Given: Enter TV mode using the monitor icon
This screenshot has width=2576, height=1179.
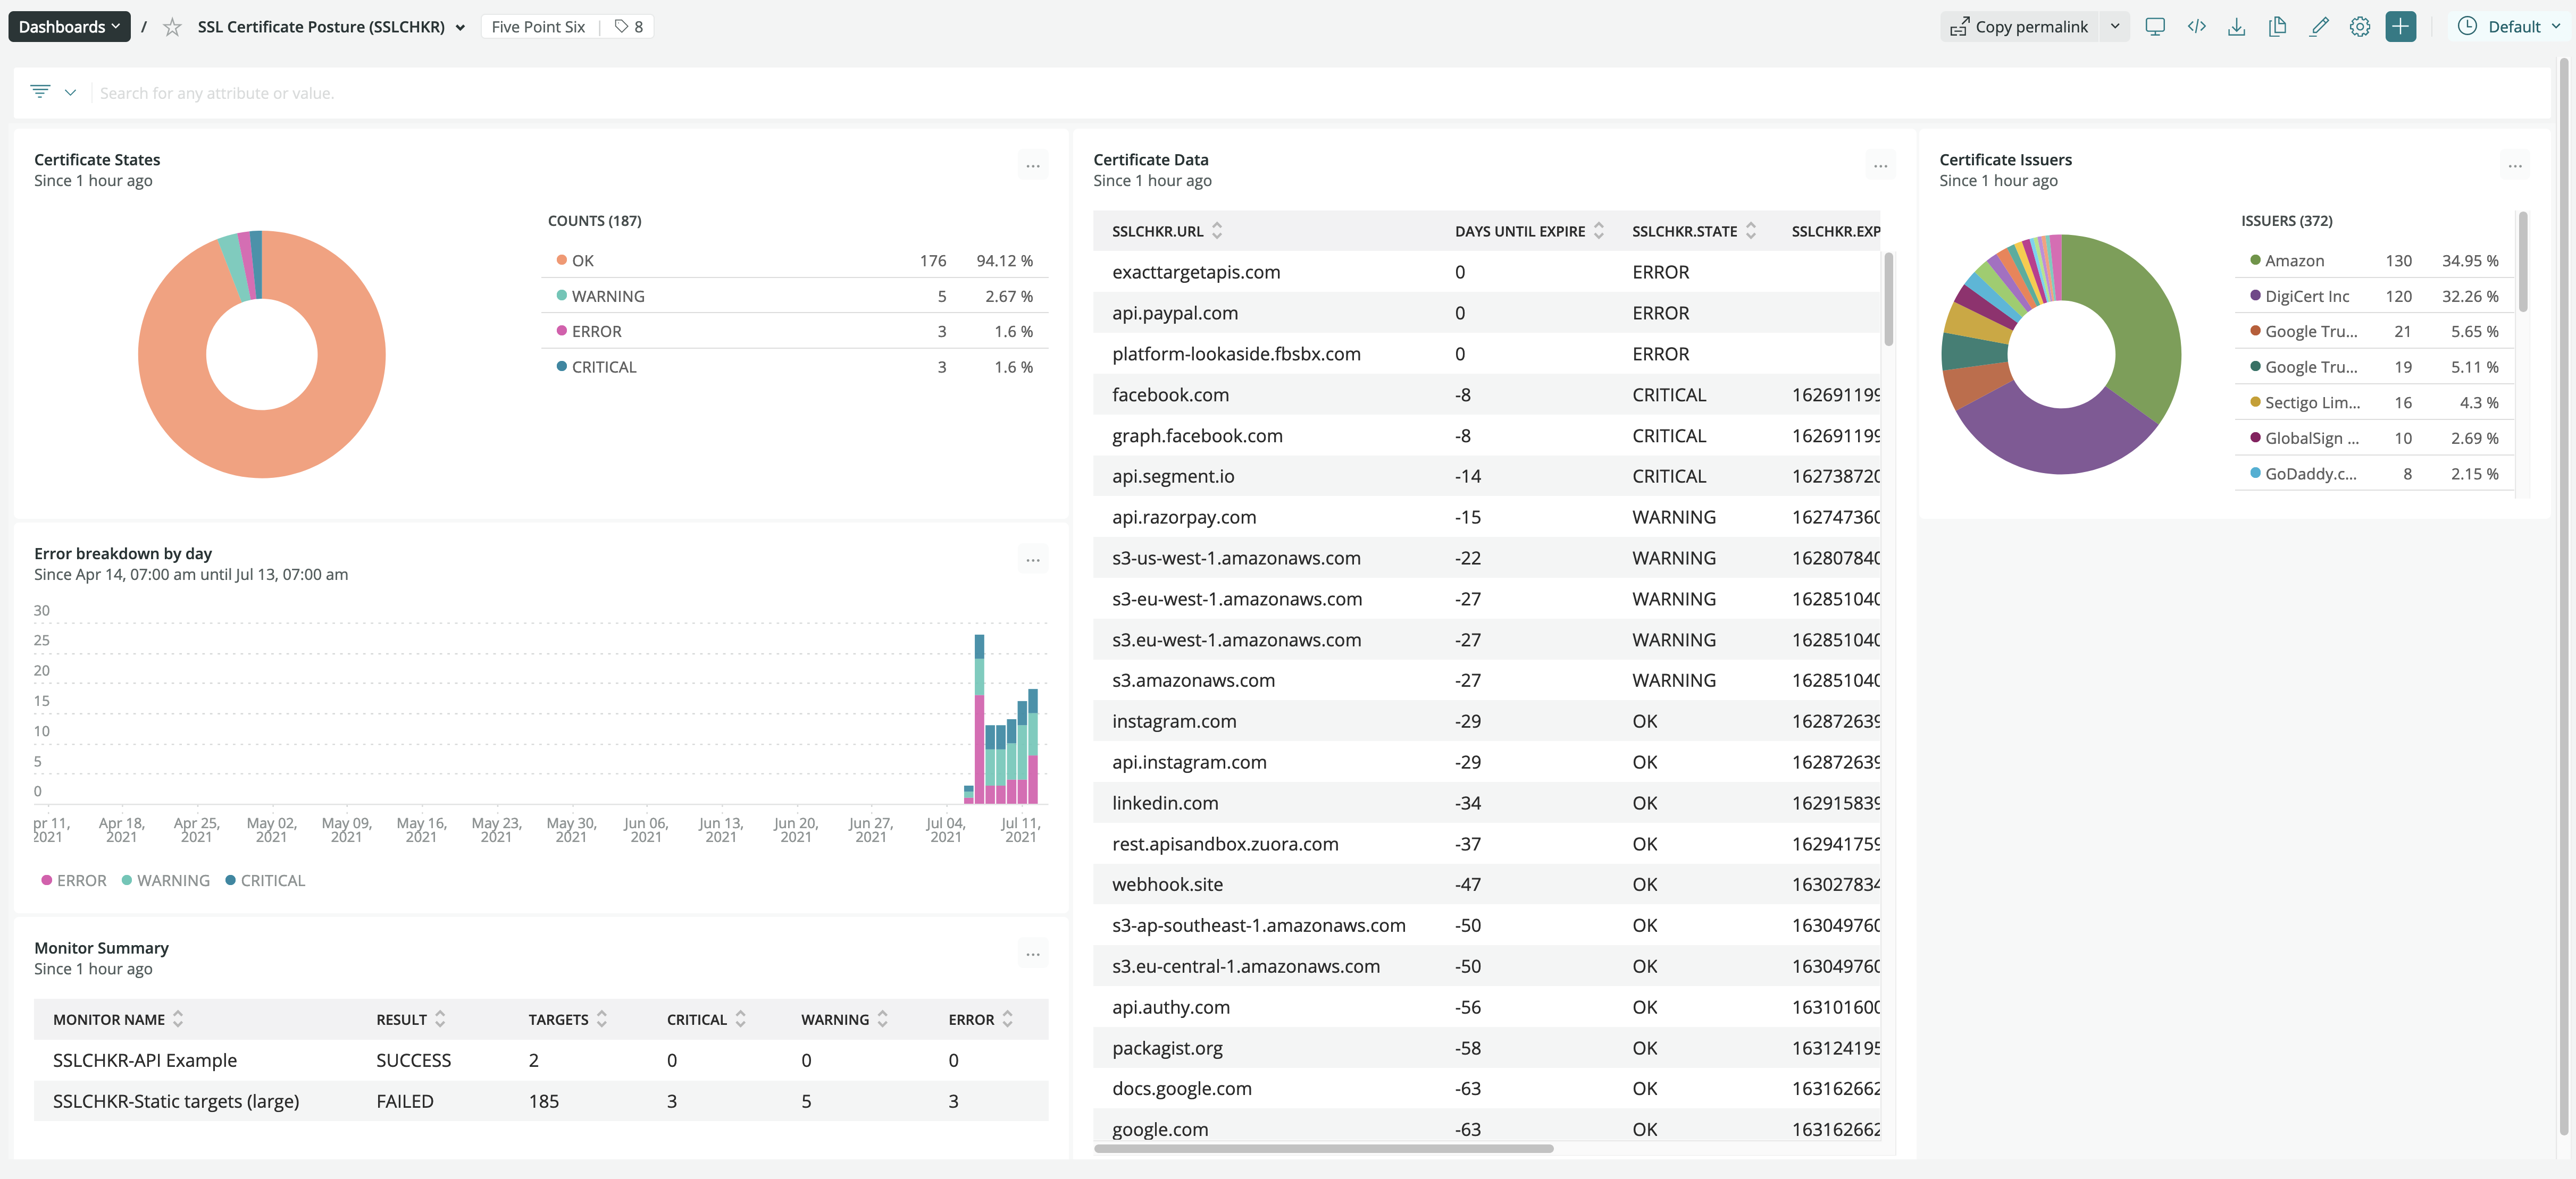Looking at the screenshot, I should pyautogui.click(x=2155, y=27).
